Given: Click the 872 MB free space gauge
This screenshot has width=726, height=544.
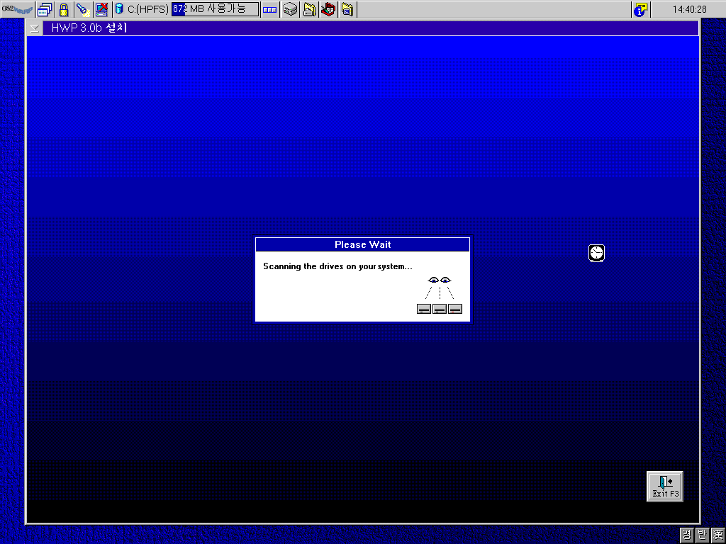Looking at the screenshot, I should [216, 9].
